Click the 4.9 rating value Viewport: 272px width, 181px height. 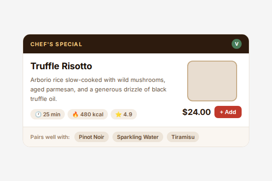click(x=128, y=114)
